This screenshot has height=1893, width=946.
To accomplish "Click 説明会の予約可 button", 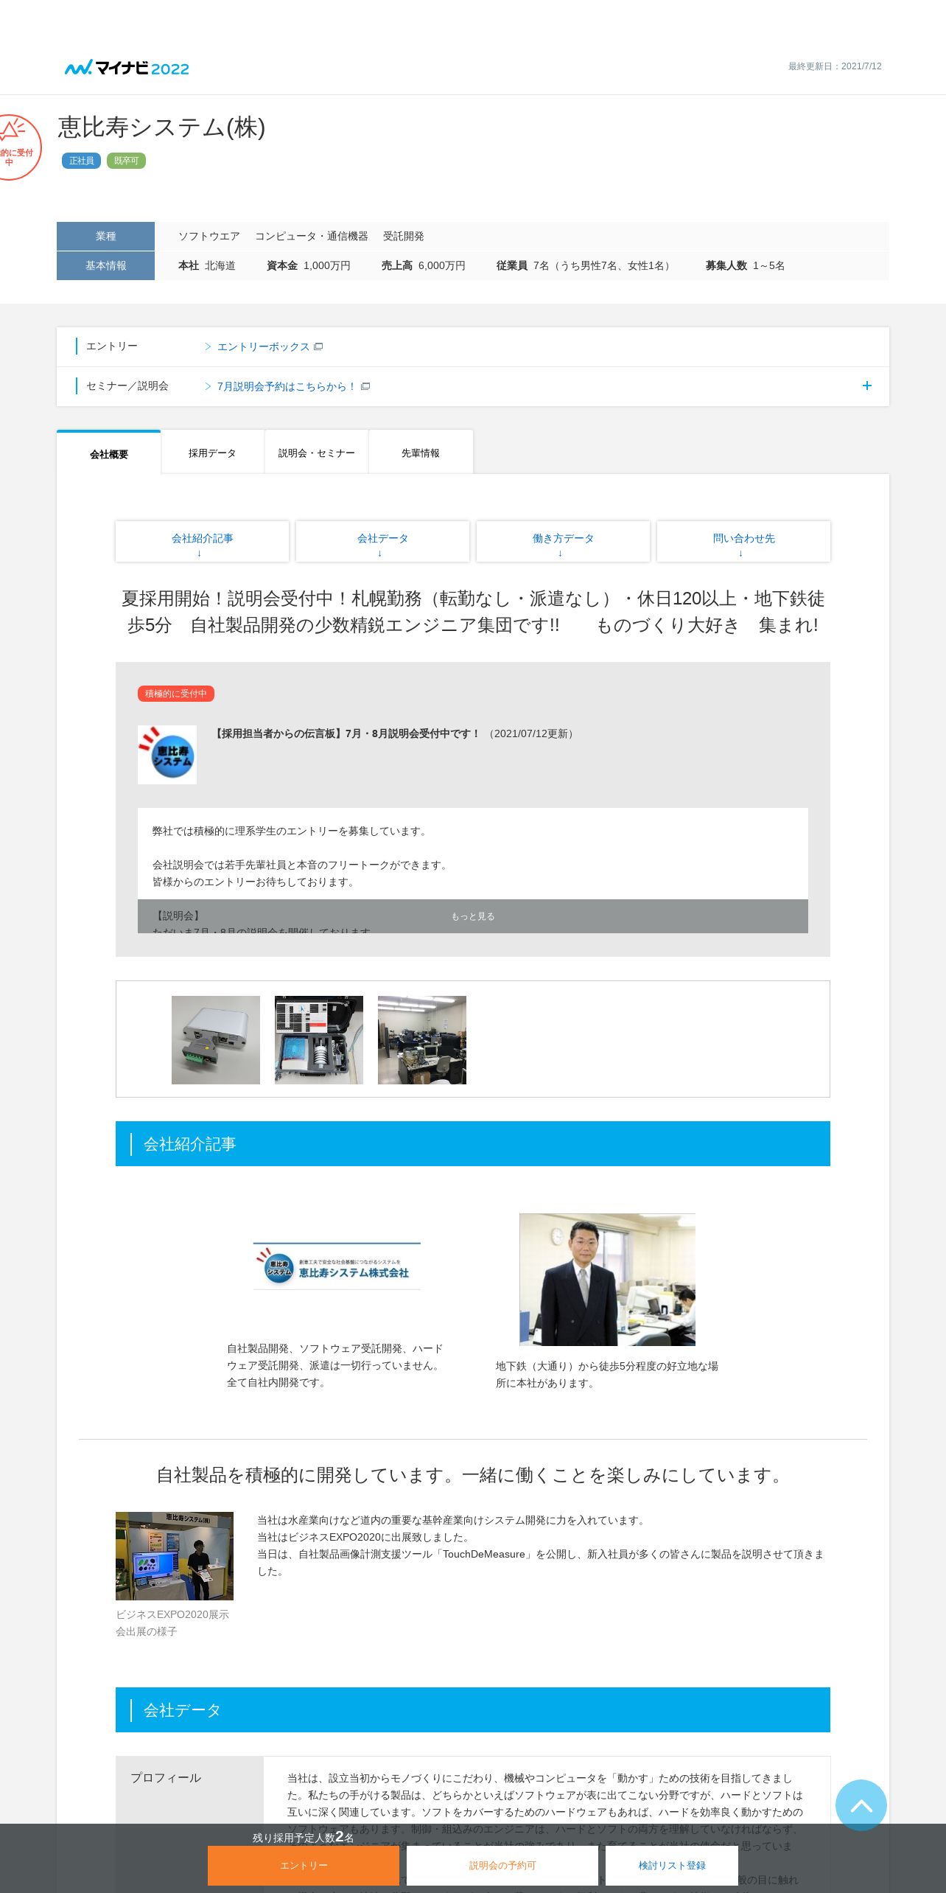I will [x=502, y=1865].
